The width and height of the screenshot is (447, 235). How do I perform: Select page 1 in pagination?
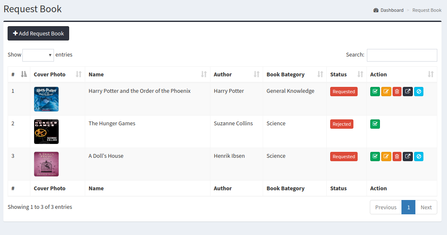(x=408, y=207)
